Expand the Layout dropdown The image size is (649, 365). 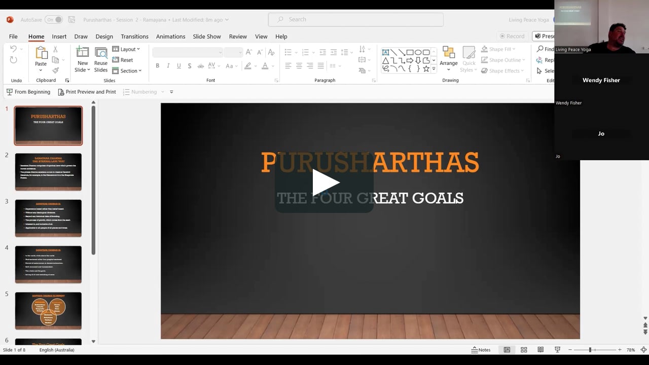[126, 49]
